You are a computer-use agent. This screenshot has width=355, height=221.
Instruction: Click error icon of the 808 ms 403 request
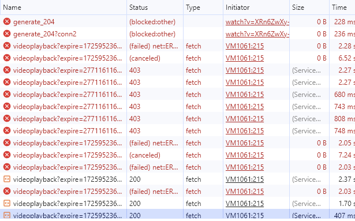point(7,119)
